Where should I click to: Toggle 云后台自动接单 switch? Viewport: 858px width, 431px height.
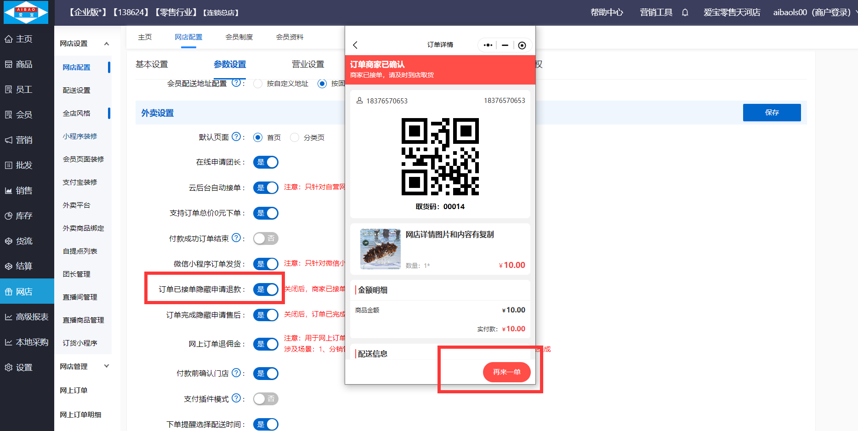266,187
